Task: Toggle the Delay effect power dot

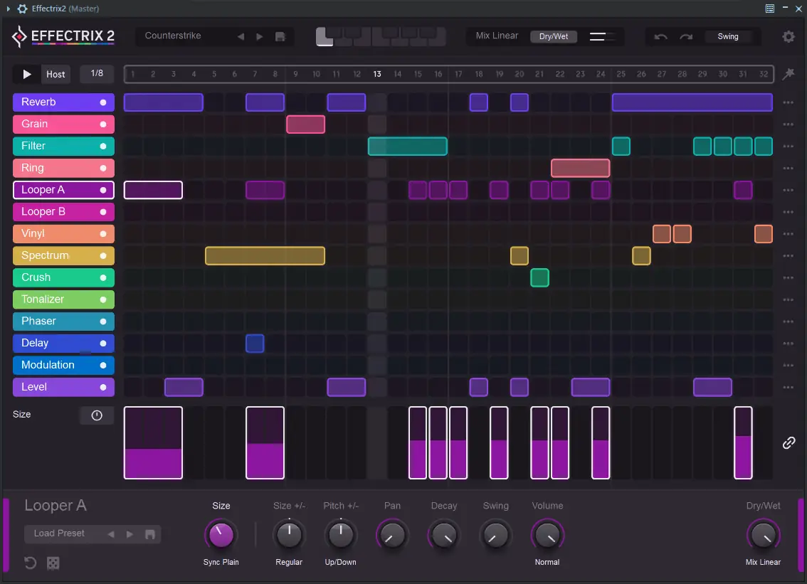Action: tap(103, 343)
